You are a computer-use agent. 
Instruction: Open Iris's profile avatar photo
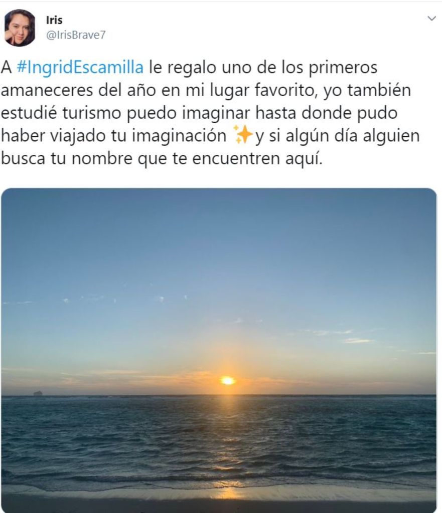20,28
